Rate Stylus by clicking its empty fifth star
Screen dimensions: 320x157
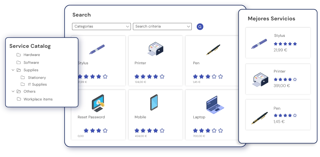pyautogui.click(x=106, y=77)
